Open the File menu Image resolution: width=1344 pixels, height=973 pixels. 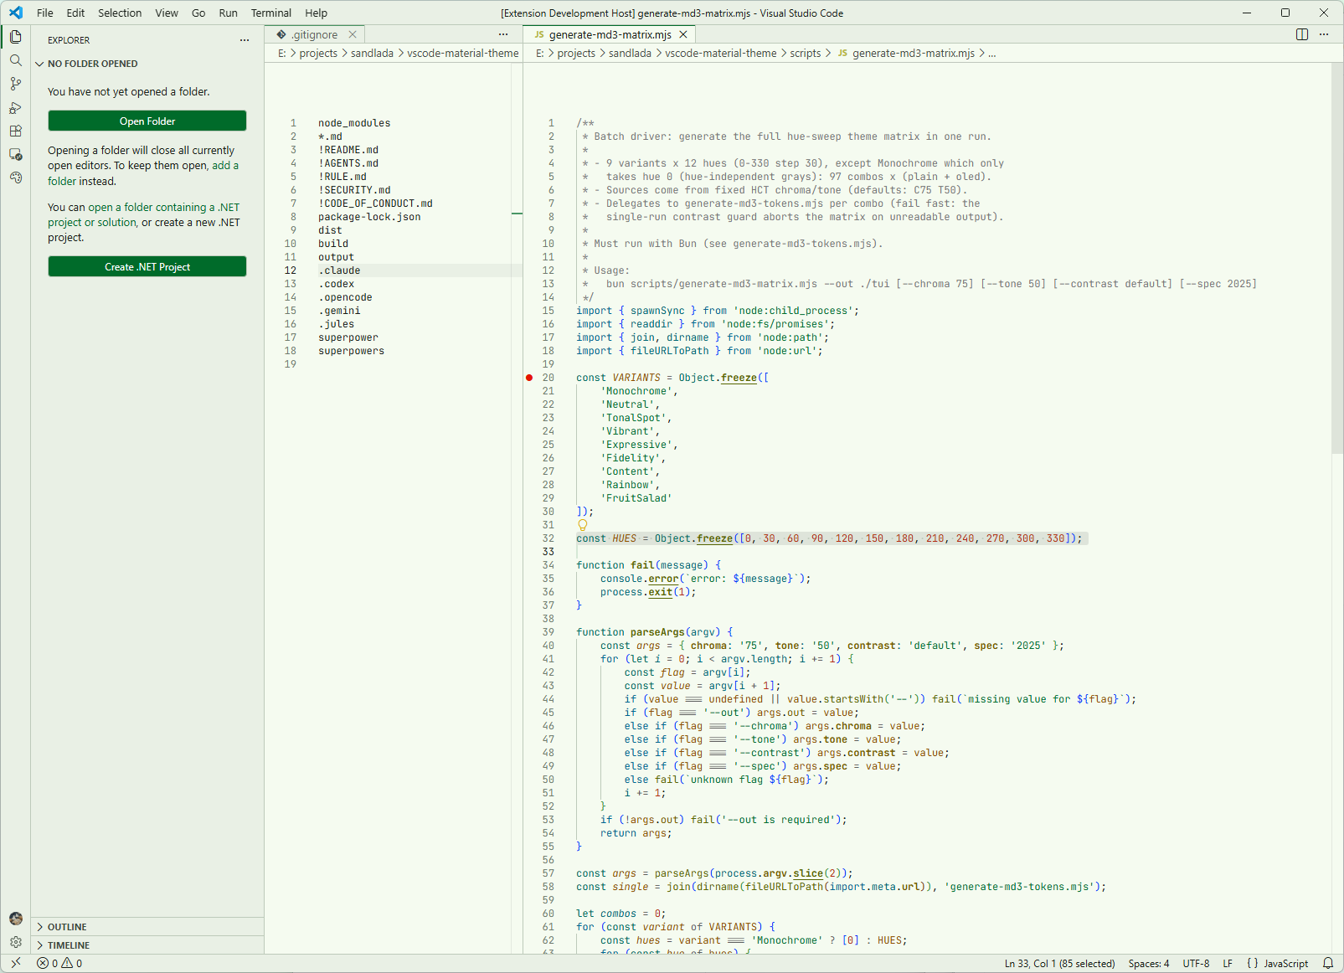pyautogui.click(x=45, y=13)
